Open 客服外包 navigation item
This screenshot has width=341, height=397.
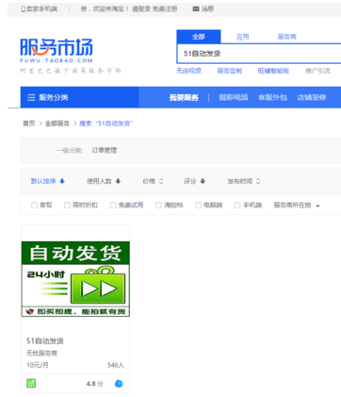click(272, 97)
